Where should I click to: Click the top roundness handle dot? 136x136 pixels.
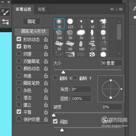point(111,80)
